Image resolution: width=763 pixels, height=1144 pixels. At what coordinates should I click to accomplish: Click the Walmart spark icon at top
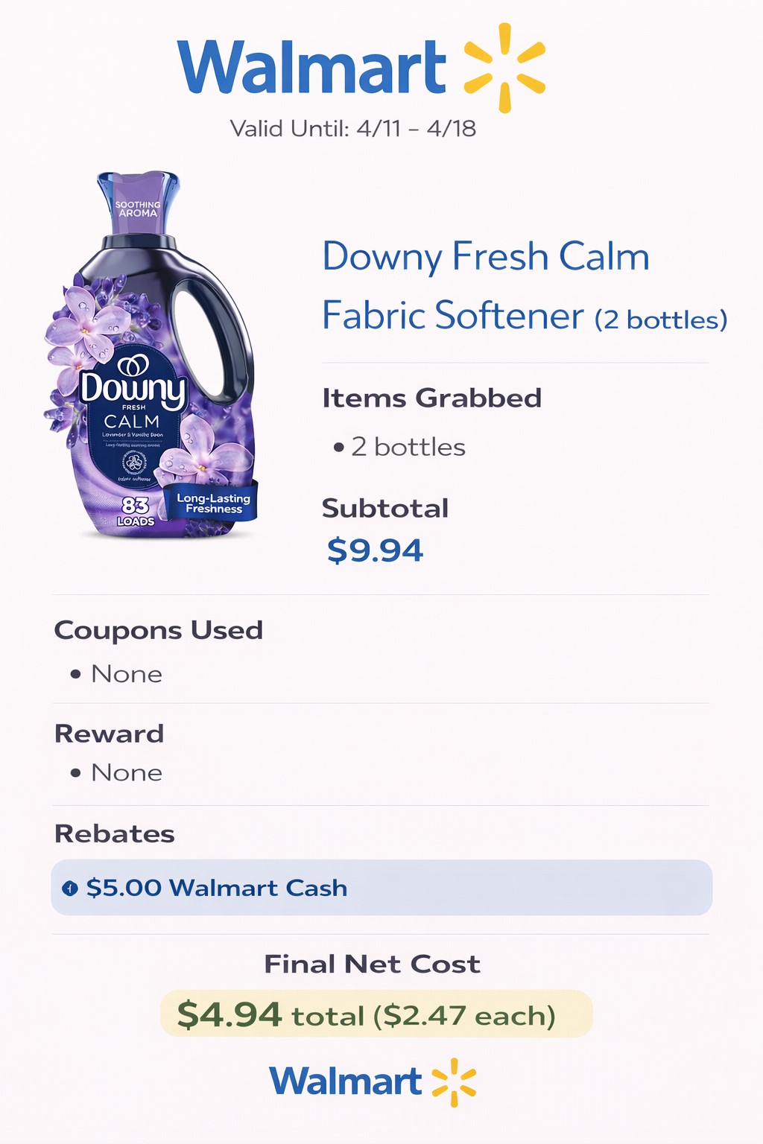point(505,68)
